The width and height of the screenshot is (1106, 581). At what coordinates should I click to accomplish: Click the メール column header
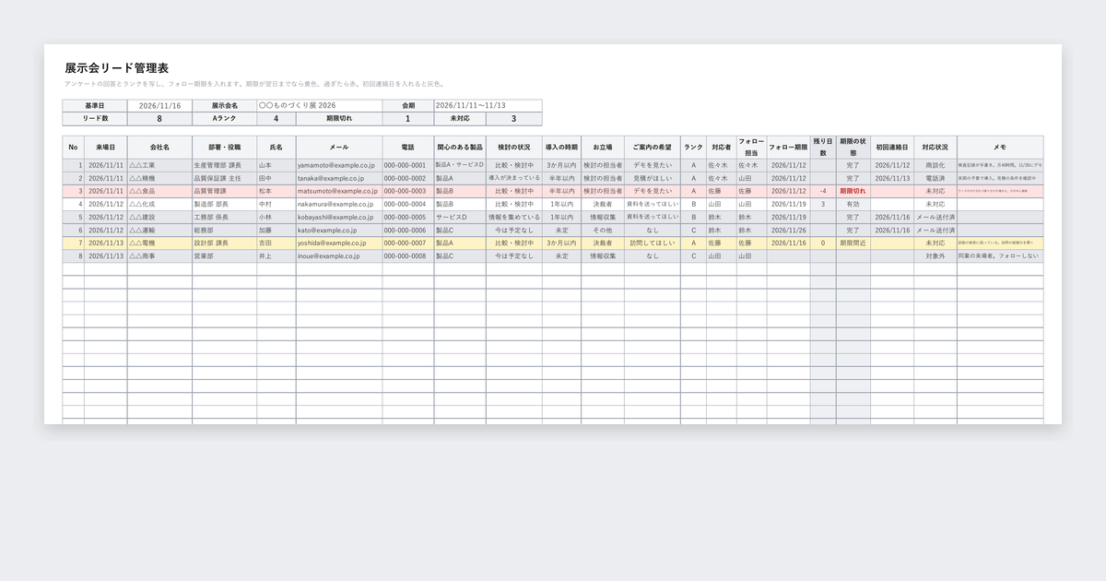[x=339, y=148]
